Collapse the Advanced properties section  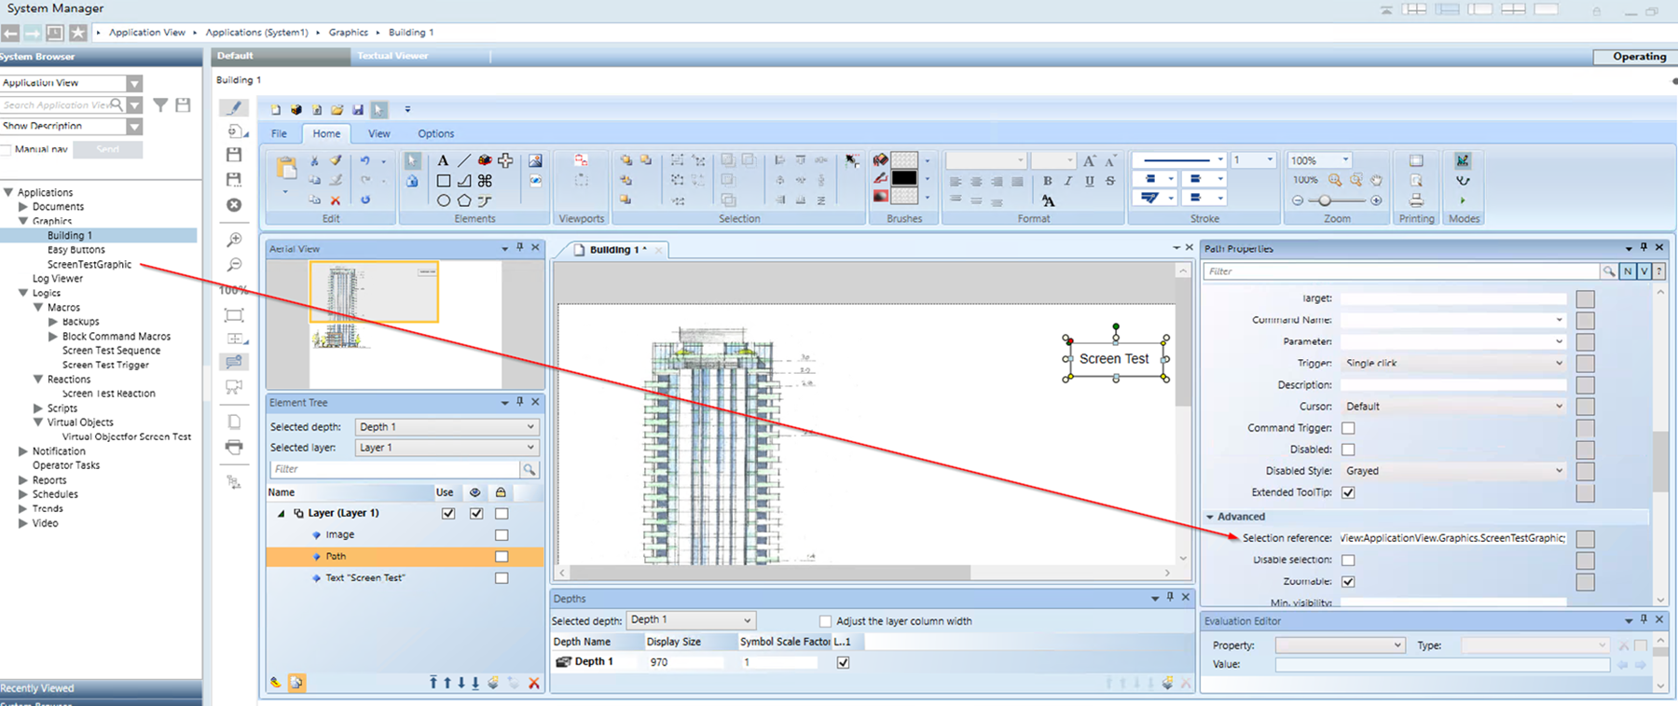[x=1210, y=517]
